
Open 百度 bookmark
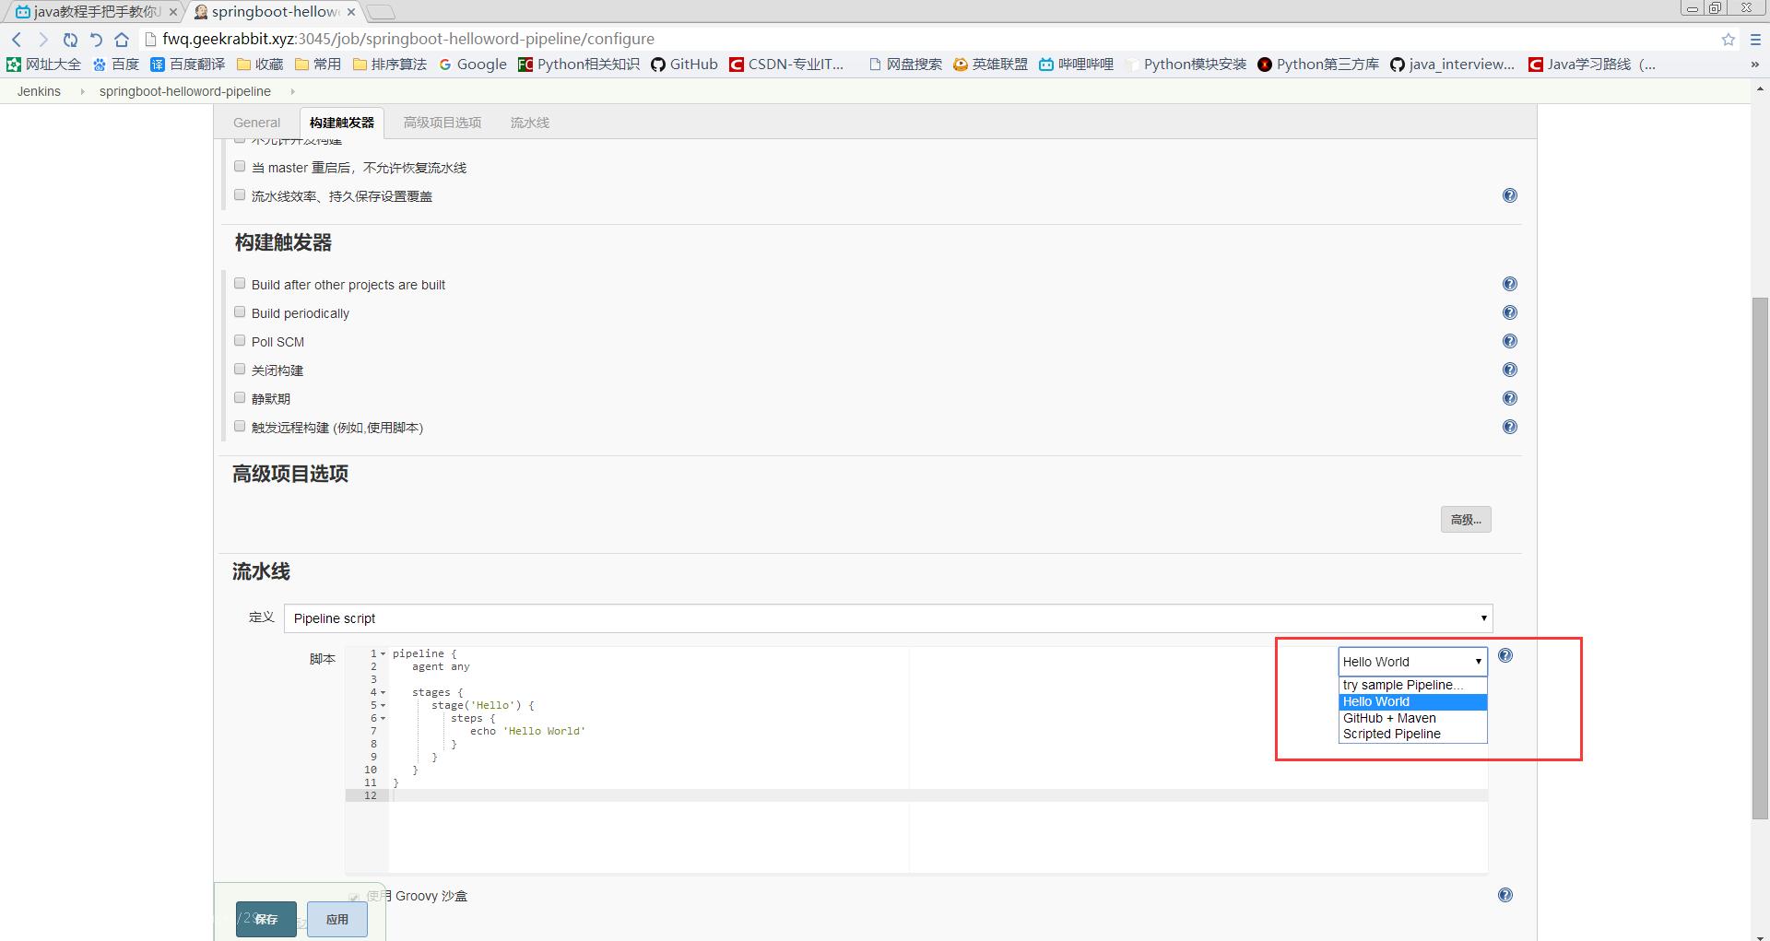point(115,64)
